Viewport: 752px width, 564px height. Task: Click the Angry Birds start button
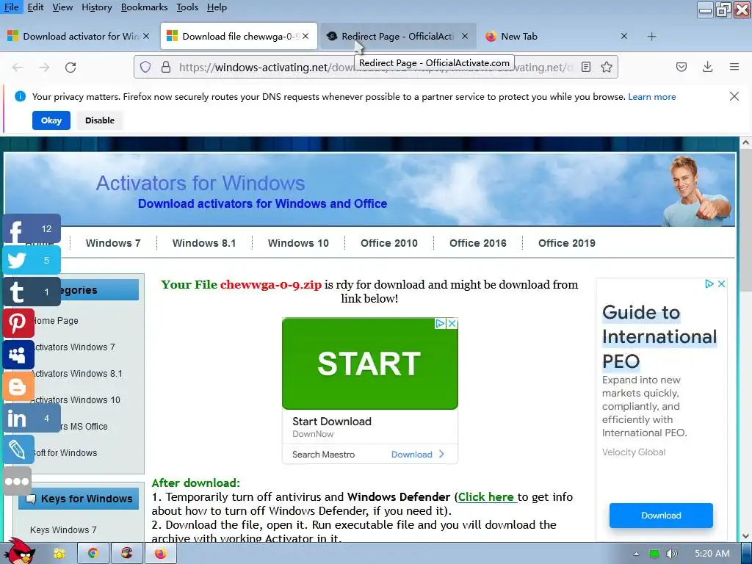pyautogui.click(x=20, y=552)
